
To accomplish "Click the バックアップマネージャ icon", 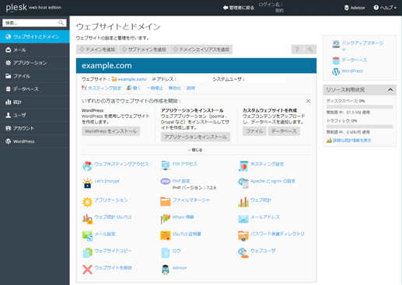I will point(336,44).
